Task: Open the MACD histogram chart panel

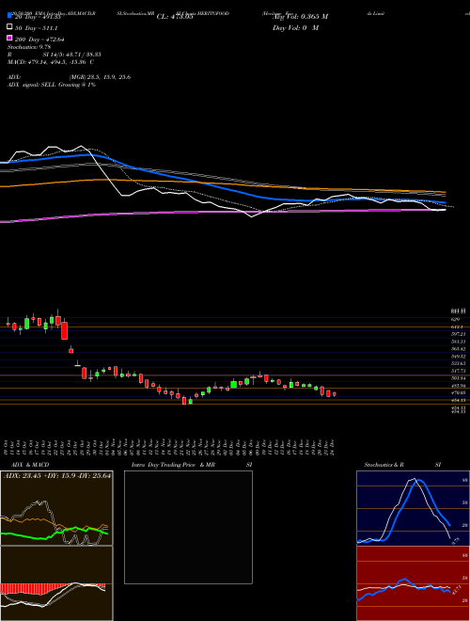Action: pos(56,583)
